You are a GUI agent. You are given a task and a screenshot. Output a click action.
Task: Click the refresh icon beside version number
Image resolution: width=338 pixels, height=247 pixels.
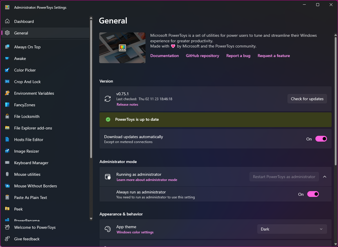pos(108,99)
